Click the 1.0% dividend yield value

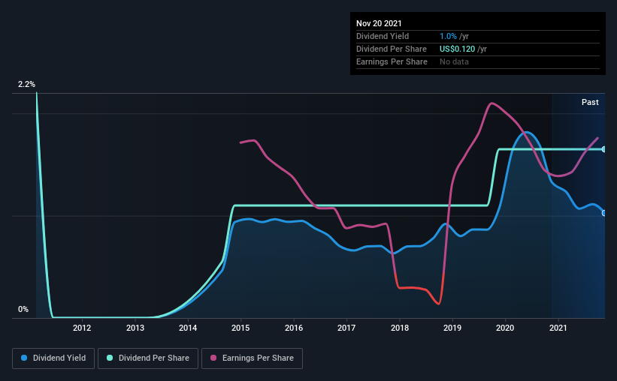[x=448, y=36]
